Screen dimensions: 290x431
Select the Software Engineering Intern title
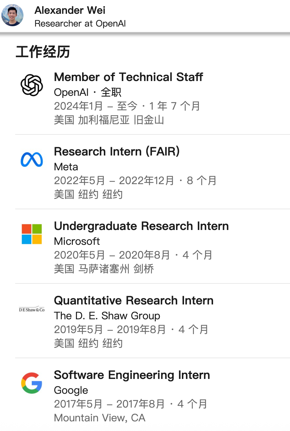[x=132, y=375]
